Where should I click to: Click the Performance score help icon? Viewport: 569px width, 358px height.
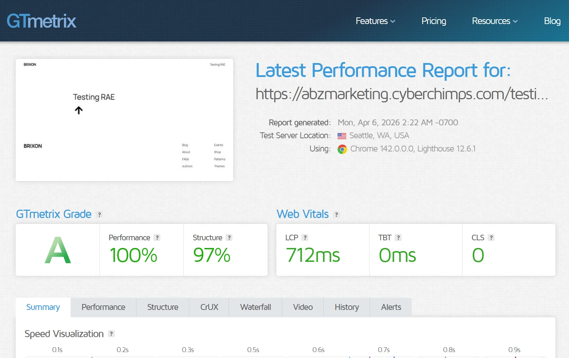(157, 238)
